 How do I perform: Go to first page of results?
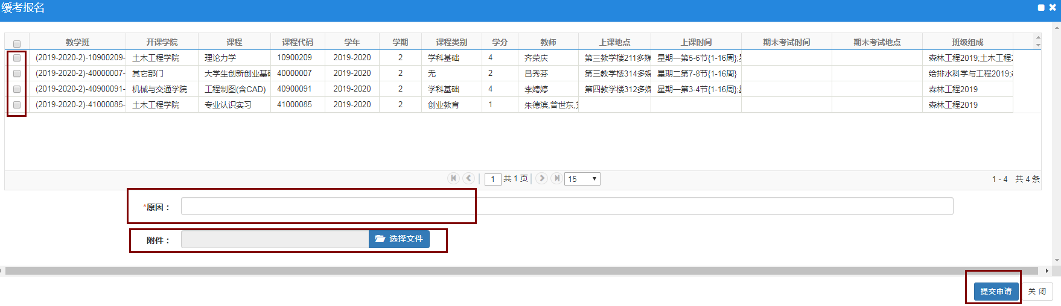453,178
